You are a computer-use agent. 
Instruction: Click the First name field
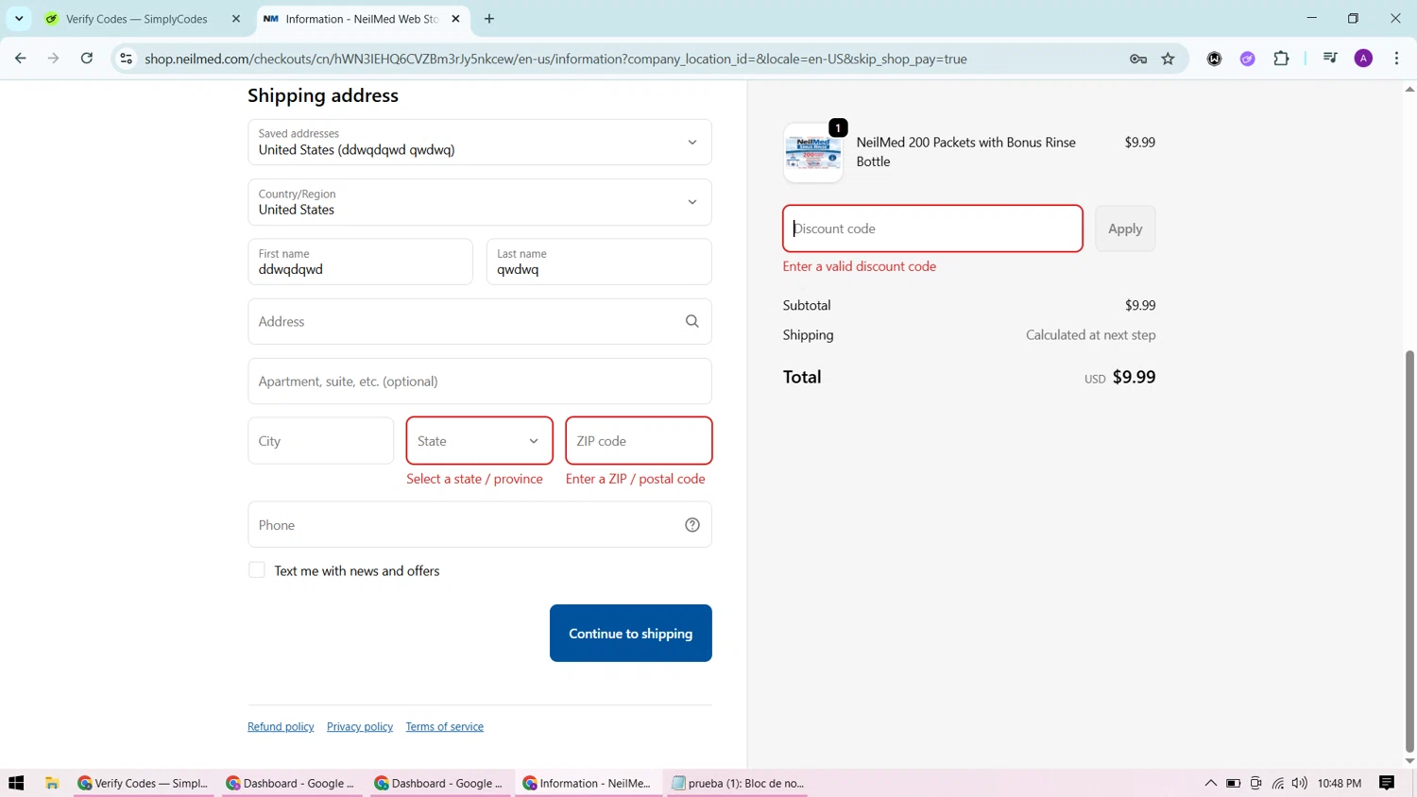[360, 262]
